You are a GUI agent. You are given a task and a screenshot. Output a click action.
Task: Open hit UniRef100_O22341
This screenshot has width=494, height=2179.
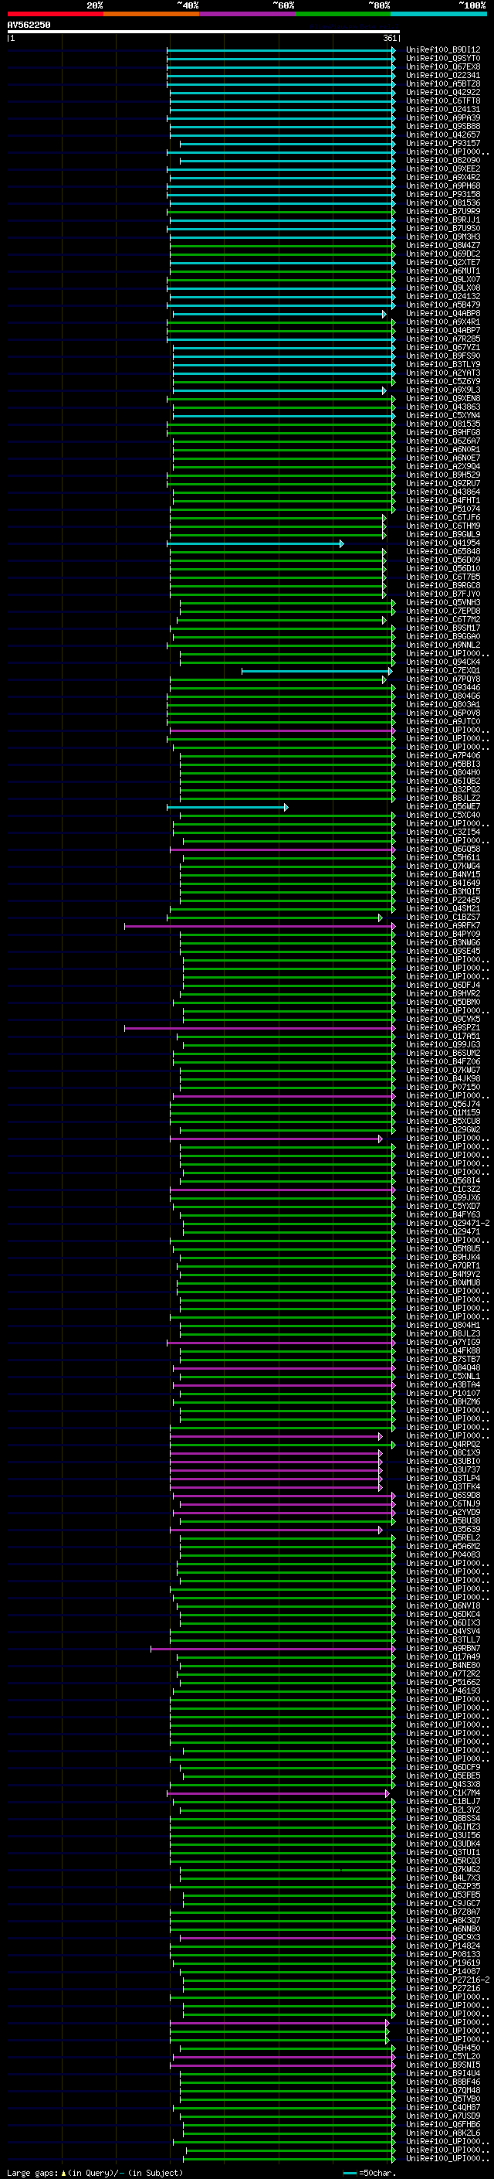[x=443, y=75]
